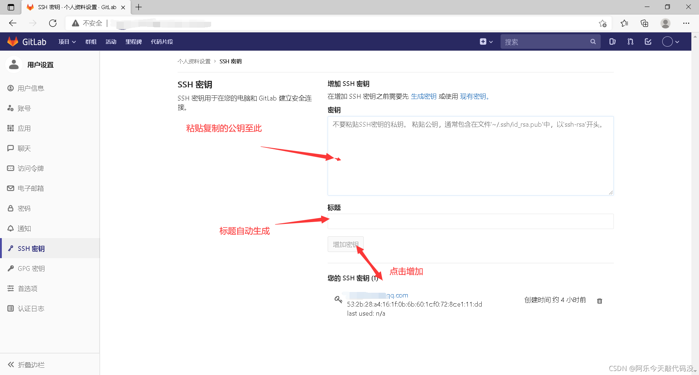Screen dimensions: 699x375
Task: Click SSH 密钥 breadcrumb link
Action: coord(230,61)
